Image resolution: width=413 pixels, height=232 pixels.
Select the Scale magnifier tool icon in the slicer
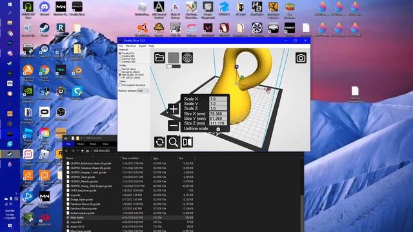[x=174, y=142]
